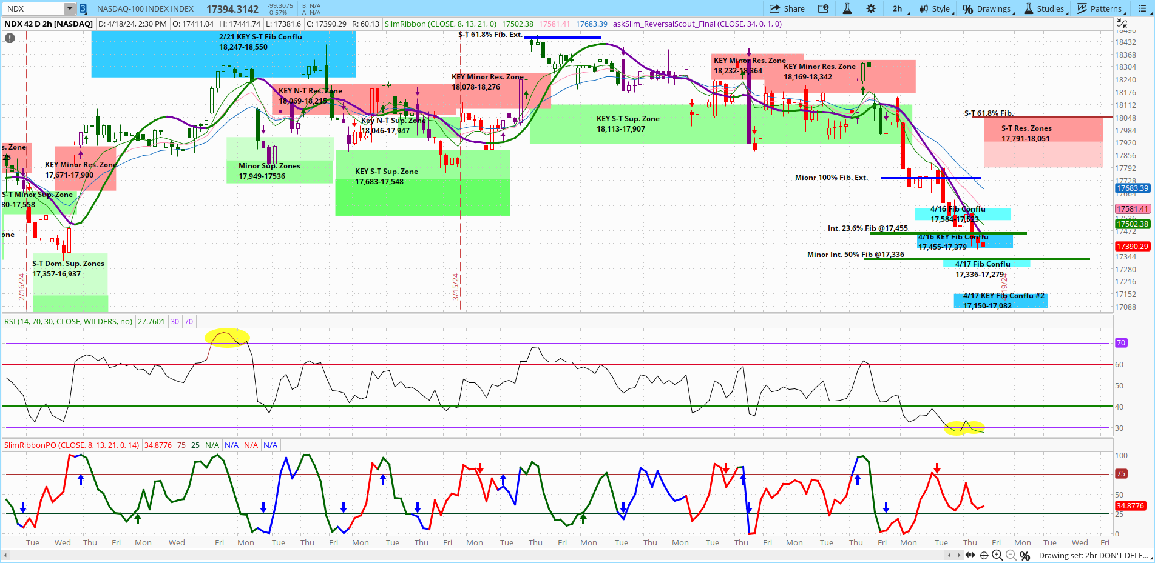Click inside the NDX symbol input field

tap(33, 8)
